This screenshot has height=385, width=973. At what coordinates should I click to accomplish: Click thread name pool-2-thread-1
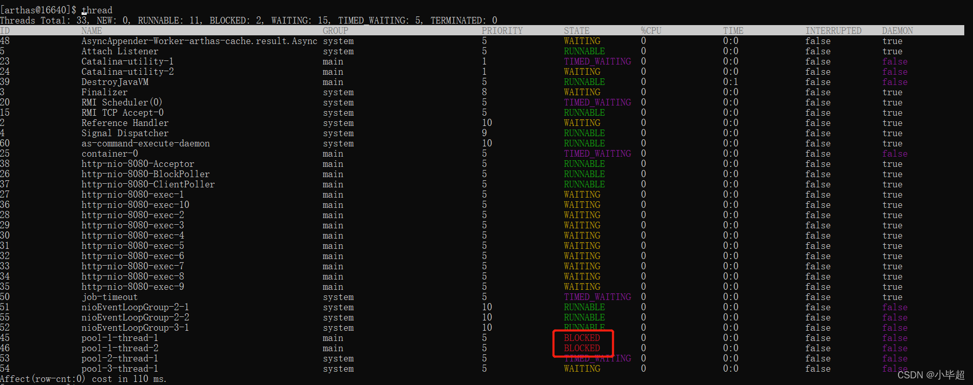pos(120,358)
